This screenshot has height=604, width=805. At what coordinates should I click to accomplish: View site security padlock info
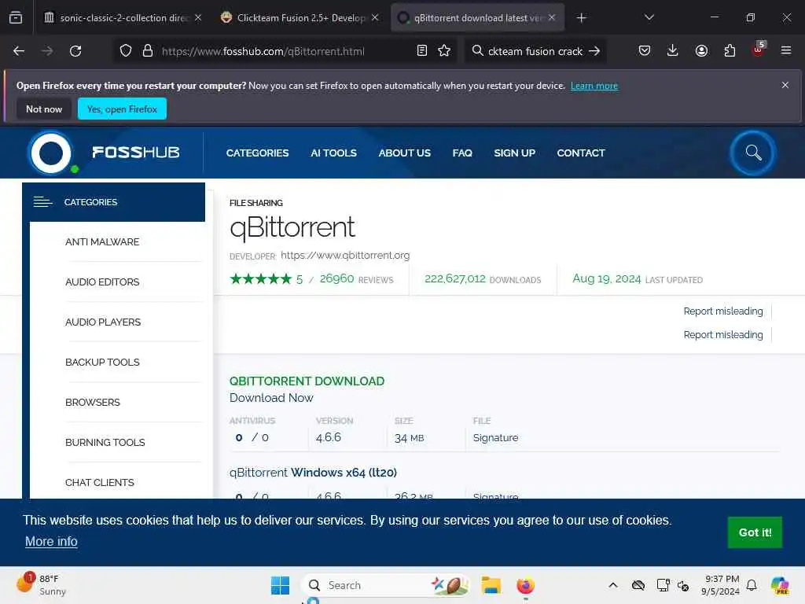(x=148, y=51)
